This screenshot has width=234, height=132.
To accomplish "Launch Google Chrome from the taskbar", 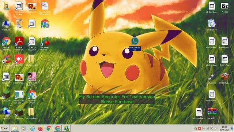I will coord(49,128).
